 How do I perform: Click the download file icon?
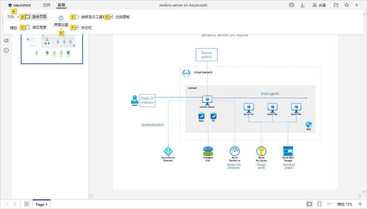(x=302, y=5)
